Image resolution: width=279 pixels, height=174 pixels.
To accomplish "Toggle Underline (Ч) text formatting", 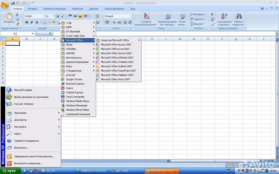I will pyautogui.click(x=37, y=22).
